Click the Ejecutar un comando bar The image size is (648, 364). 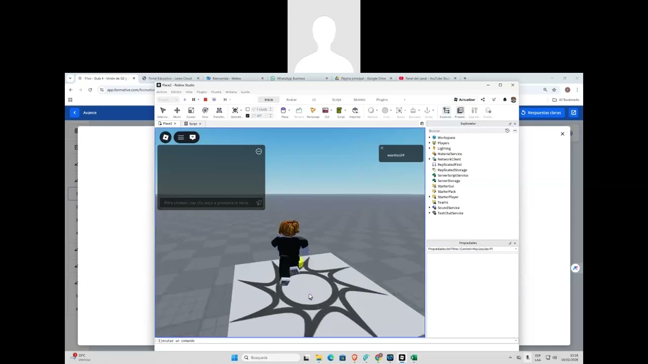(x=336, y=341)
